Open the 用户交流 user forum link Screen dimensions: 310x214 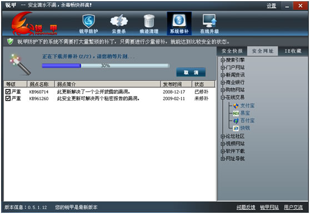point(293,207)
